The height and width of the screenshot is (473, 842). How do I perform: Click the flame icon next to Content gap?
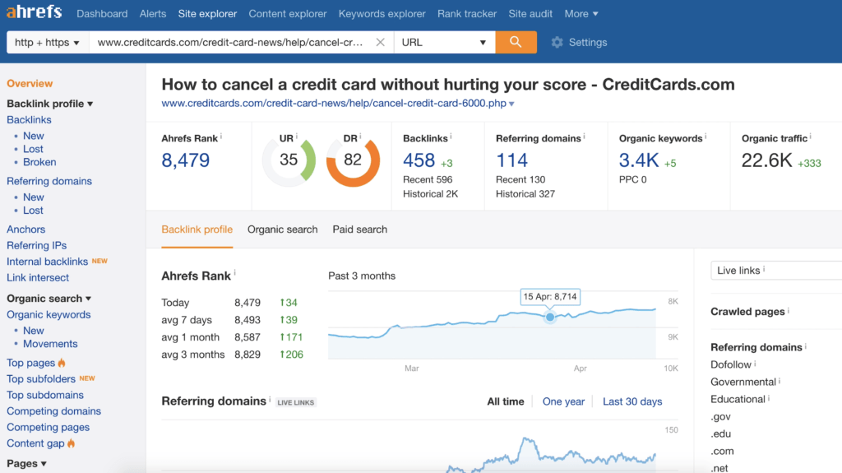[71, 443]
